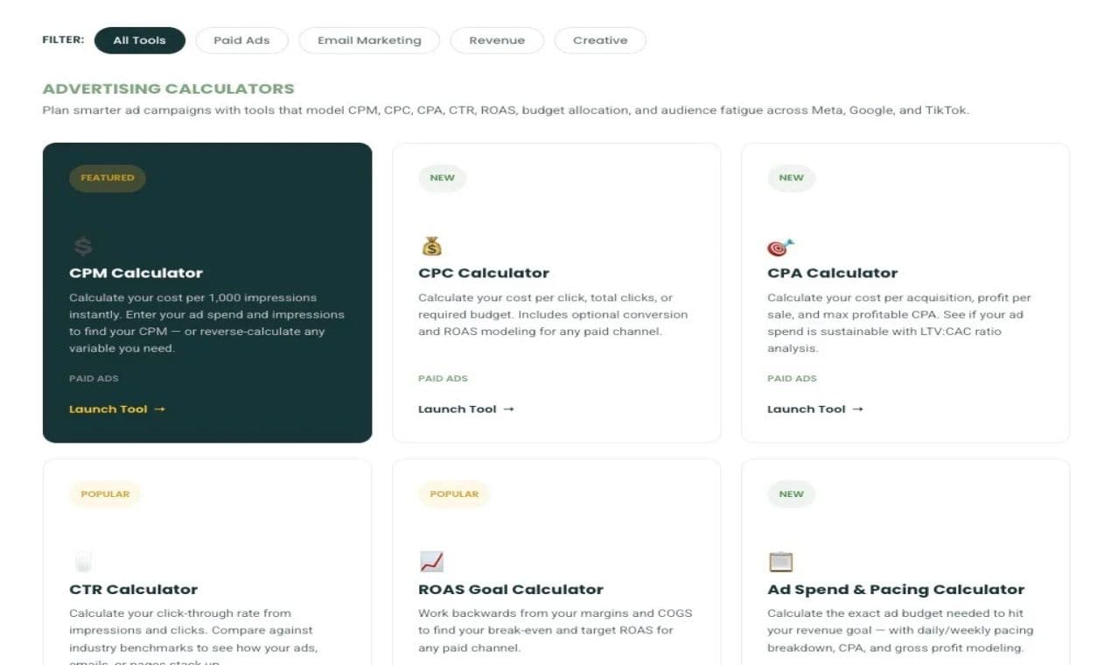The width and height of the screenshot is (1111, 665).
Task: Launch the CPA Calculator tool
Action: 806,409
